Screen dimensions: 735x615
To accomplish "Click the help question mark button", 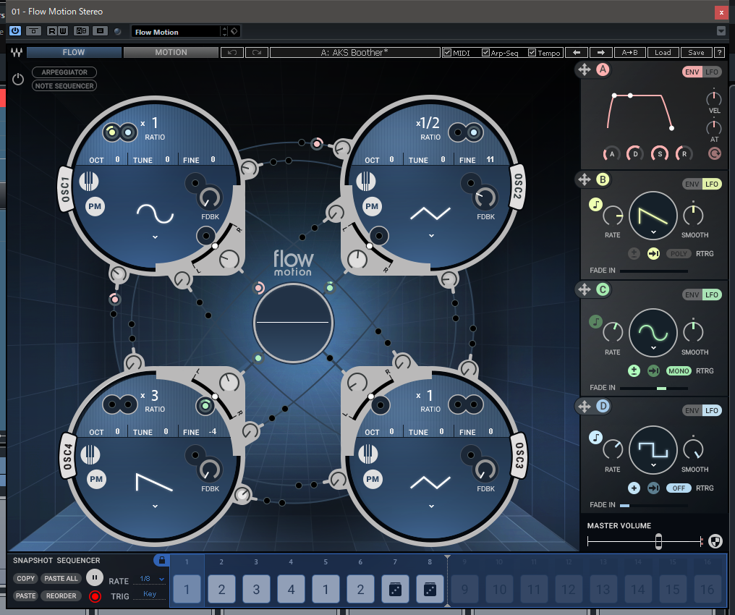I will (719, 53).
